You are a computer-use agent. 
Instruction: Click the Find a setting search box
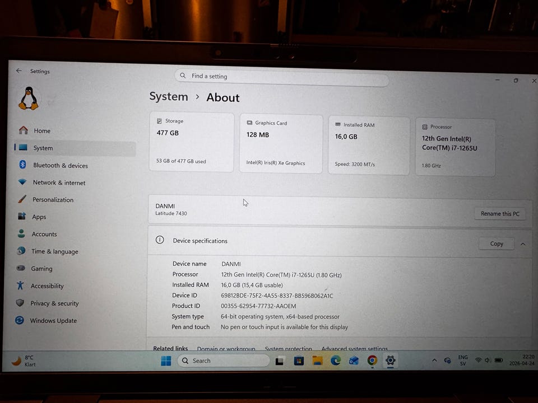pyautogui.click(x=281, y=77)
